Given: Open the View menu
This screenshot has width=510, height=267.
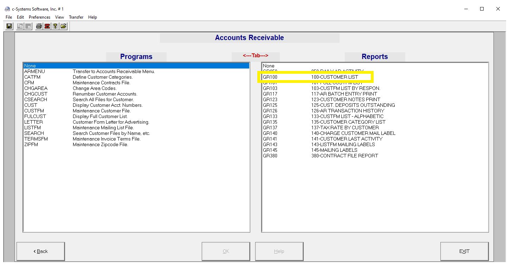Looking at the screenshot, I should click(x=59, y=17).
